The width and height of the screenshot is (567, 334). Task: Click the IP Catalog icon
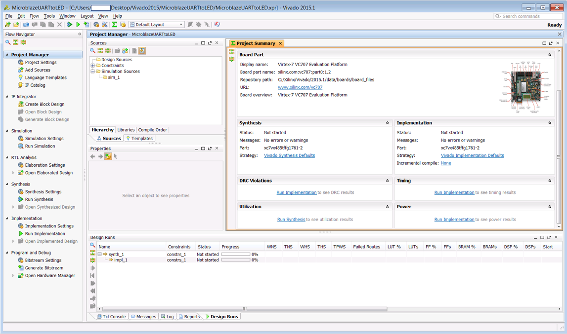(21, 85)
